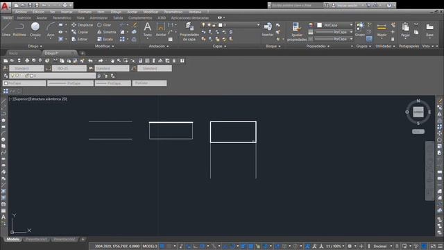This screenshot has height=250, width=444.
Task: Expand the Anotación panel dropdown
Action: [x=158, y=46]
